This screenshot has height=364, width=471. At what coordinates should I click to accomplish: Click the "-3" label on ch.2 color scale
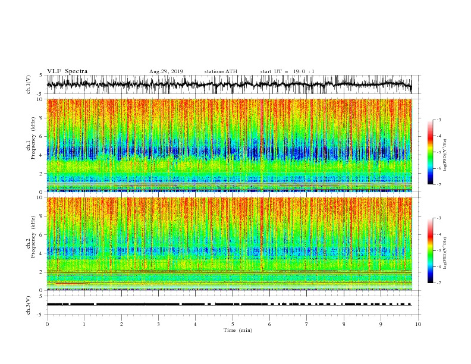click(439, 218)
